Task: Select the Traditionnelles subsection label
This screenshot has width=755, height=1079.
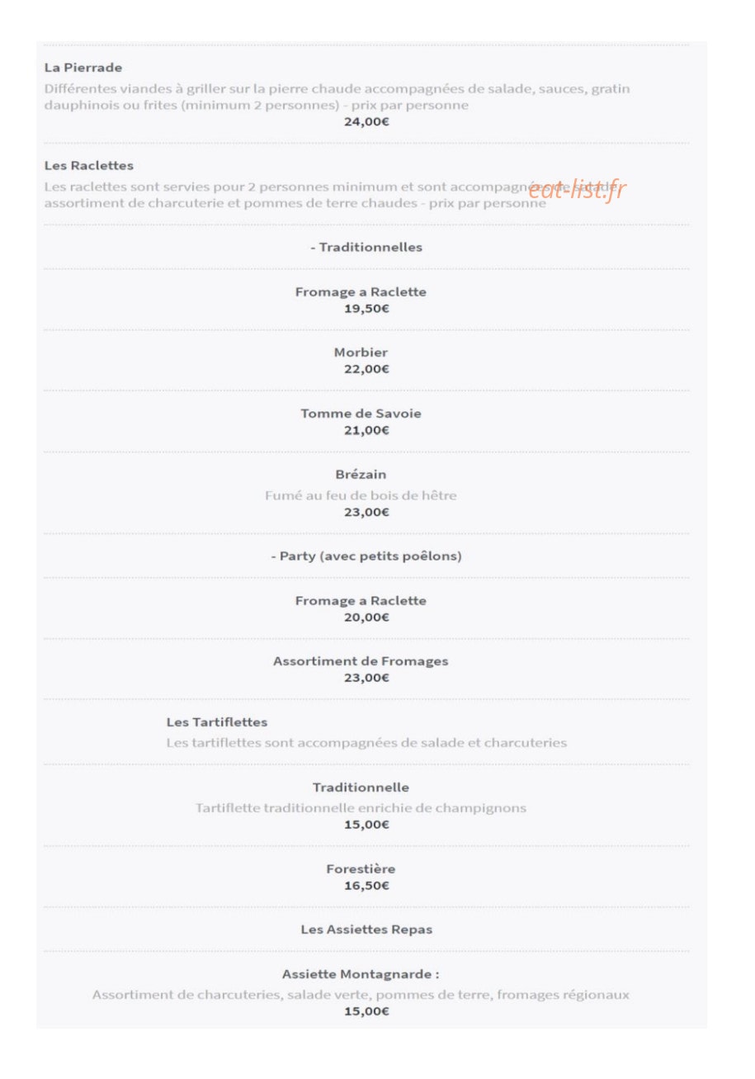Action: point(366,247)
